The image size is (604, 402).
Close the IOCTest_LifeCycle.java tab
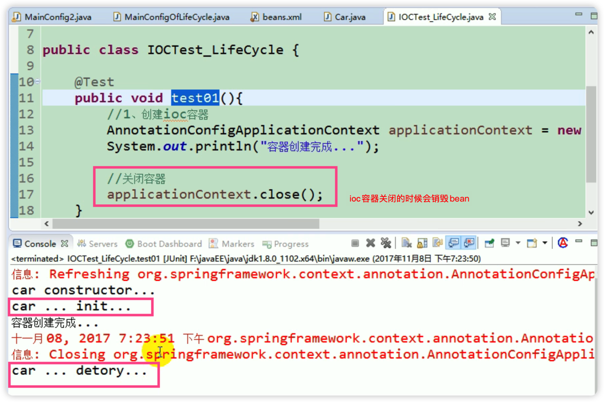click(x=493, y=17)
